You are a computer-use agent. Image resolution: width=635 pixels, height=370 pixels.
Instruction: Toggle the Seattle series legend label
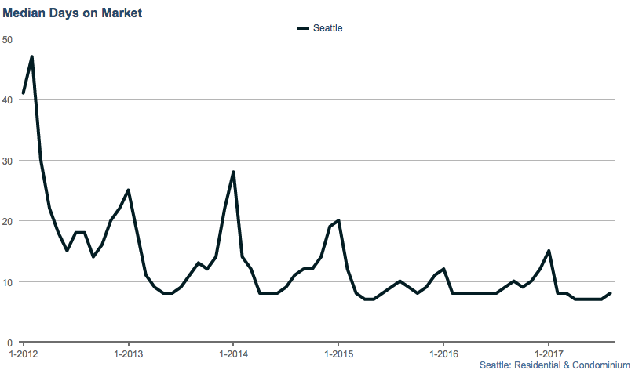(x=328, y=28)
